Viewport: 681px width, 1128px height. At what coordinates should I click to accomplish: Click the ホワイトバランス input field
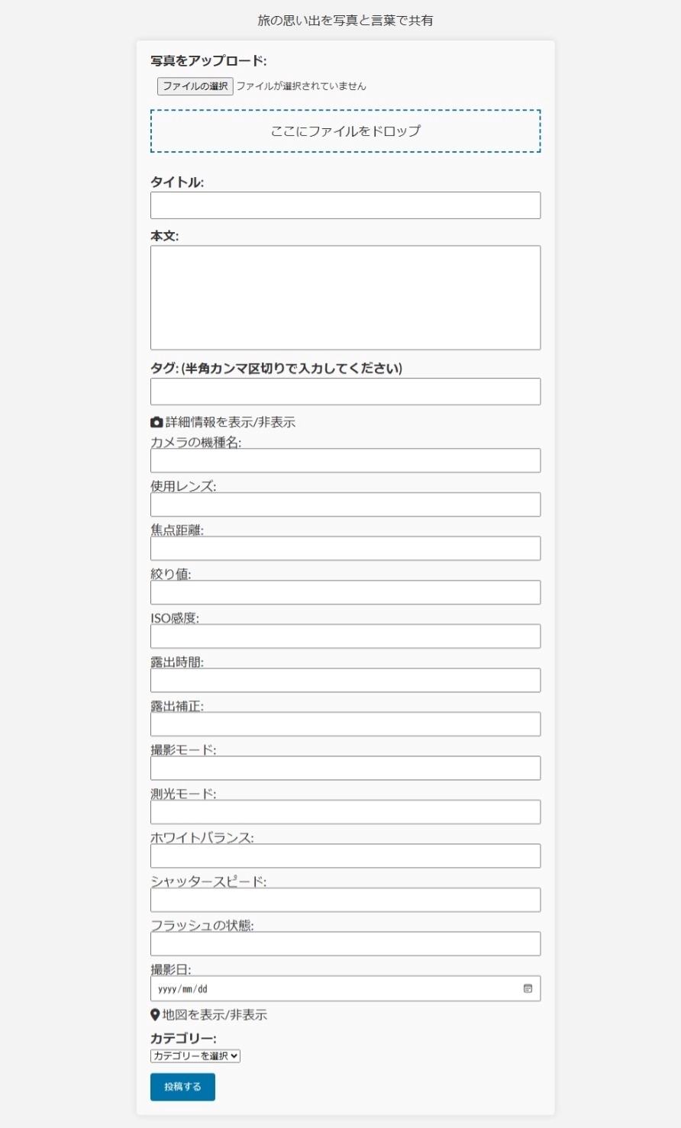[x=345, y=856]
